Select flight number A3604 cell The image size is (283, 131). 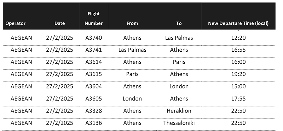pyautogui.click(x=94, y=86)
